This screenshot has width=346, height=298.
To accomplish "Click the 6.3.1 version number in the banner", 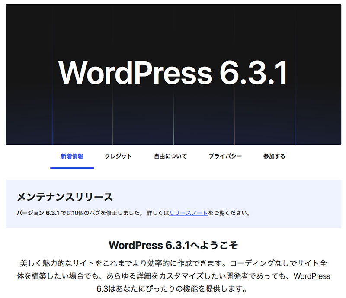I will click(x=253, y=72).
